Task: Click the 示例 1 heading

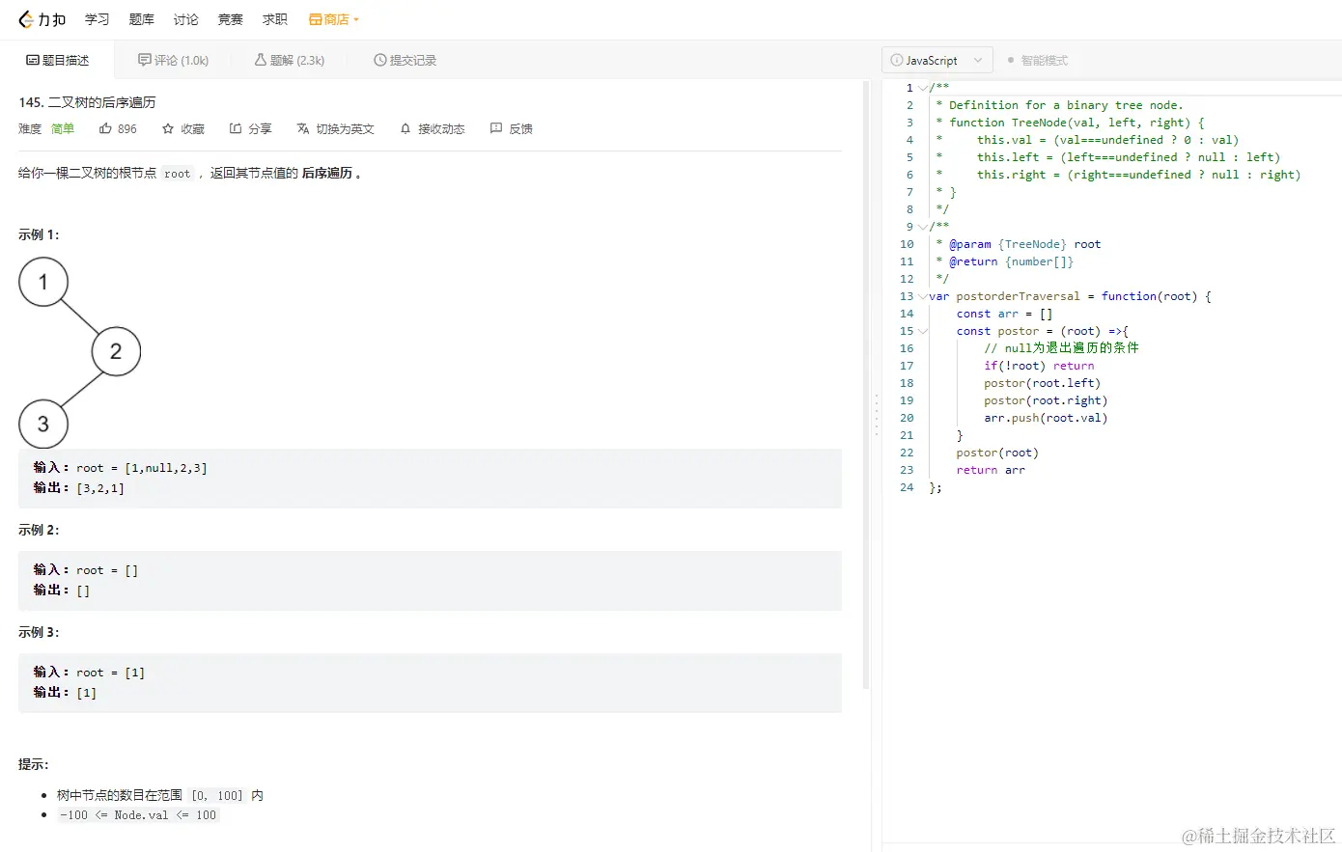Action: point(39,234)
